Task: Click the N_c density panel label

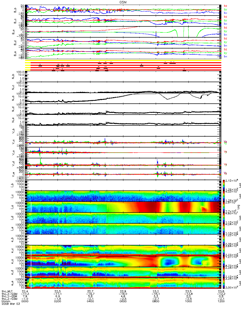Action: click(x=13, y=87)
